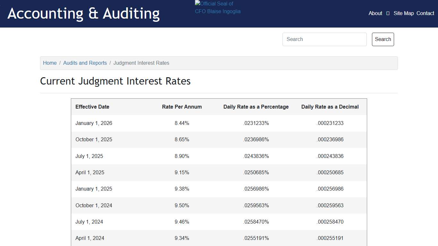Click the Current Judgment Interest Rates heading
The image size is (438, 246).
115,81
